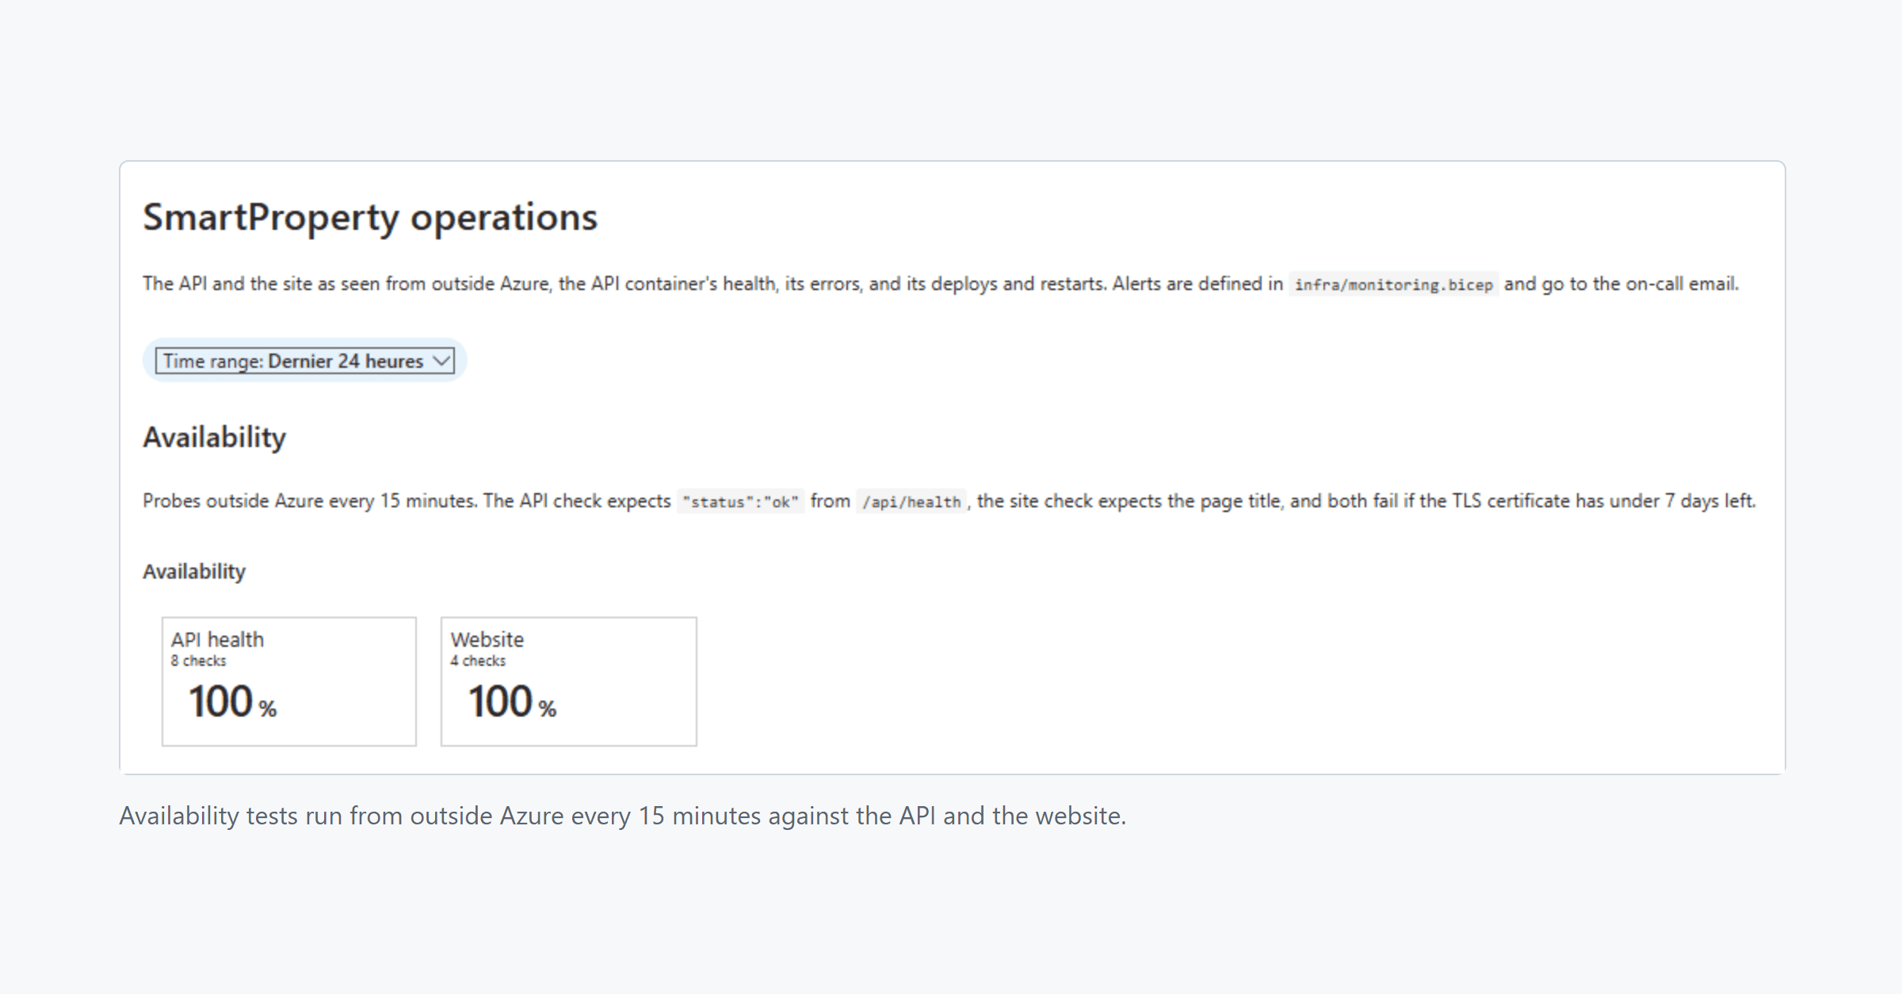1902x994 pixels.
Task: Select the API health availability tile
Action: tap(289, 681)
